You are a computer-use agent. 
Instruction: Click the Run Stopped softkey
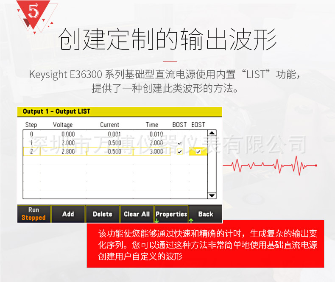point(34,214)
